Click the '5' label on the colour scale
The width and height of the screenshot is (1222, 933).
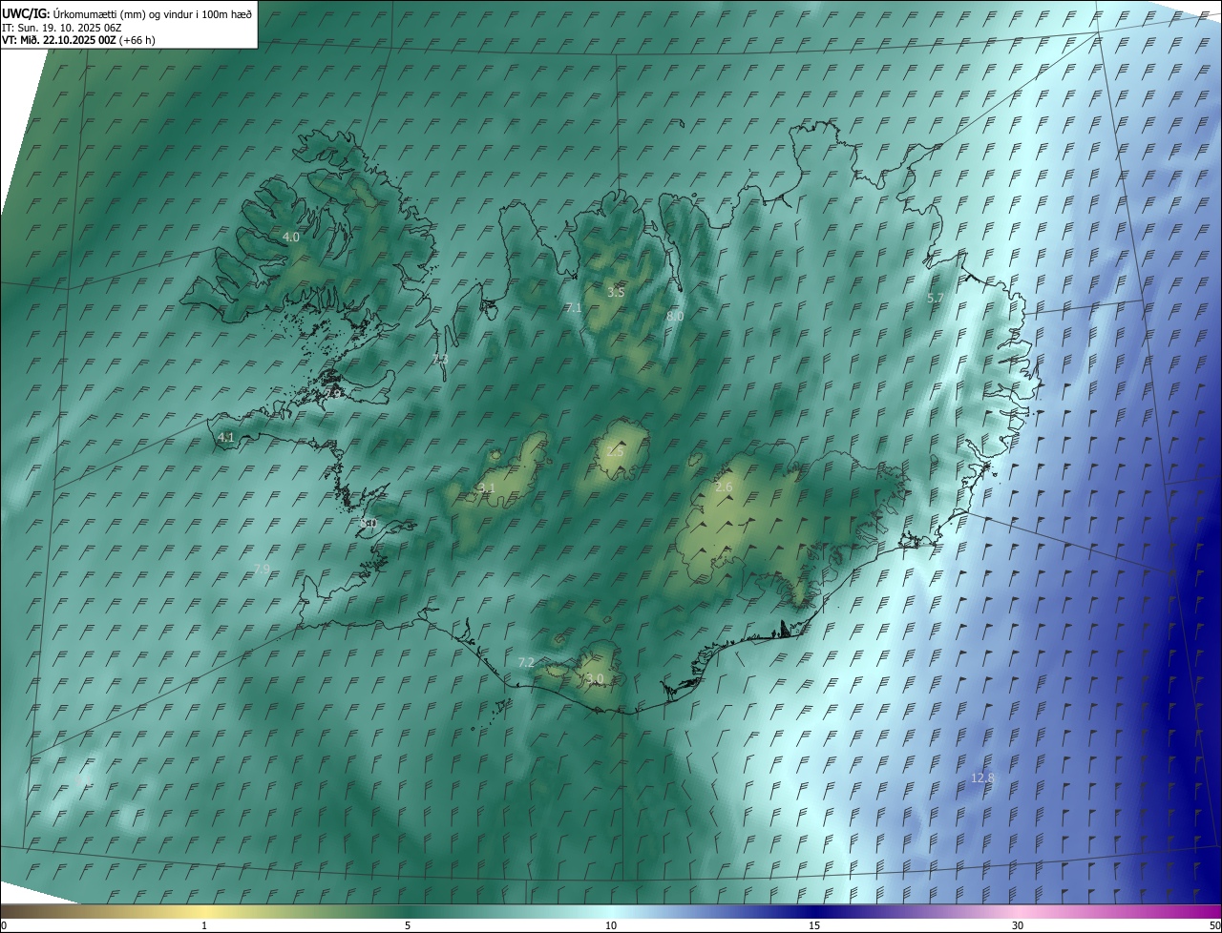[x=408, y=925]
